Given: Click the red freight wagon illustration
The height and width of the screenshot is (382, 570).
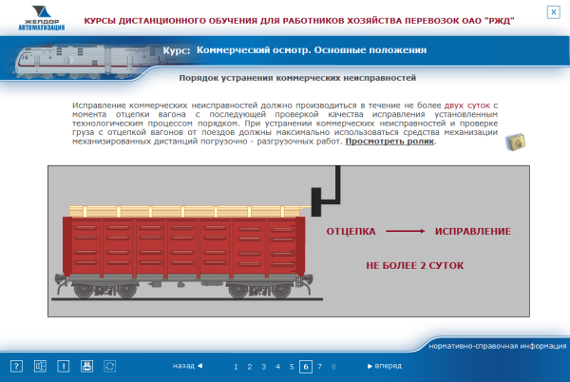Looking at the screenshot, I should point(184,252).
